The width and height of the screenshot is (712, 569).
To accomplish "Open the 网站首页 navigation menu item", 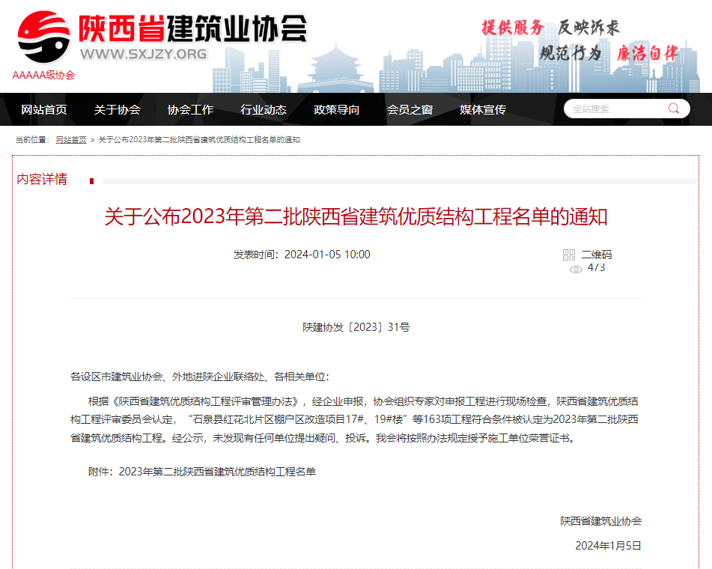I will (x=44, y=109).
